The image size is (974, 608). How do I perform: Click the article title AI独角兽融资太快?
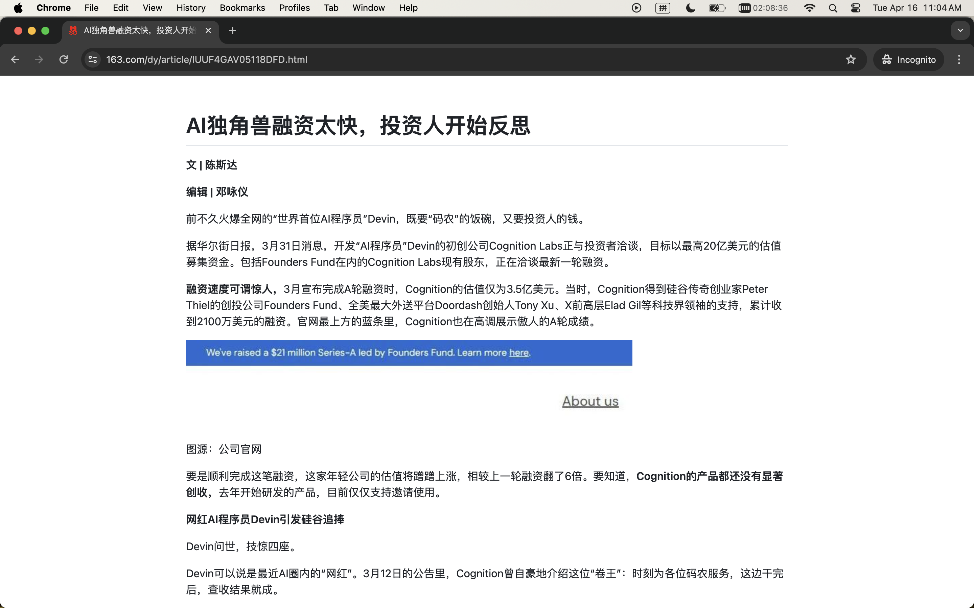pyautogui.click(x=358, y=125)
